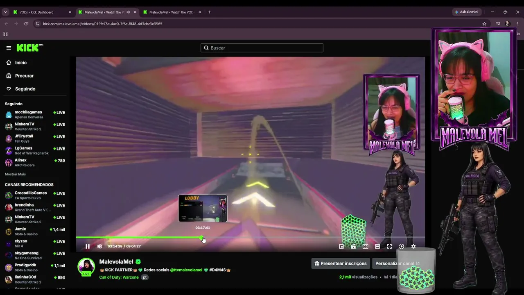Image resolution: width=524 pixels, height=295 pixels.
Task: Mute the video volume
Action: pos(99,246)
